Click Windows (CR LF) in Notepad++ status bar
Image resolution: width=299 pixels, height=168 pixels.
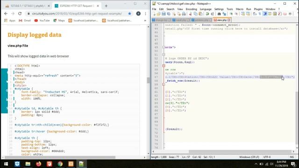249,157
